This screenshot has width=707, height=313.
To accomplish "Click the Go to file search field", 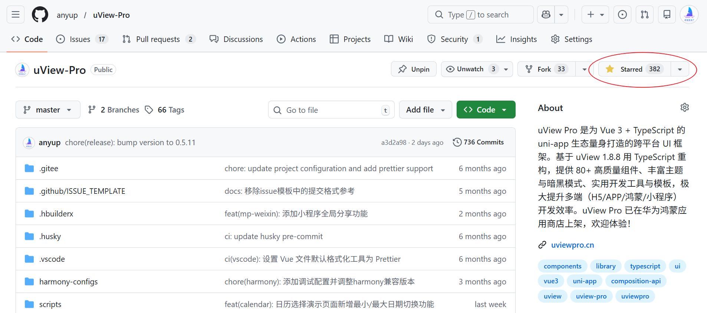I will point(331,110).
